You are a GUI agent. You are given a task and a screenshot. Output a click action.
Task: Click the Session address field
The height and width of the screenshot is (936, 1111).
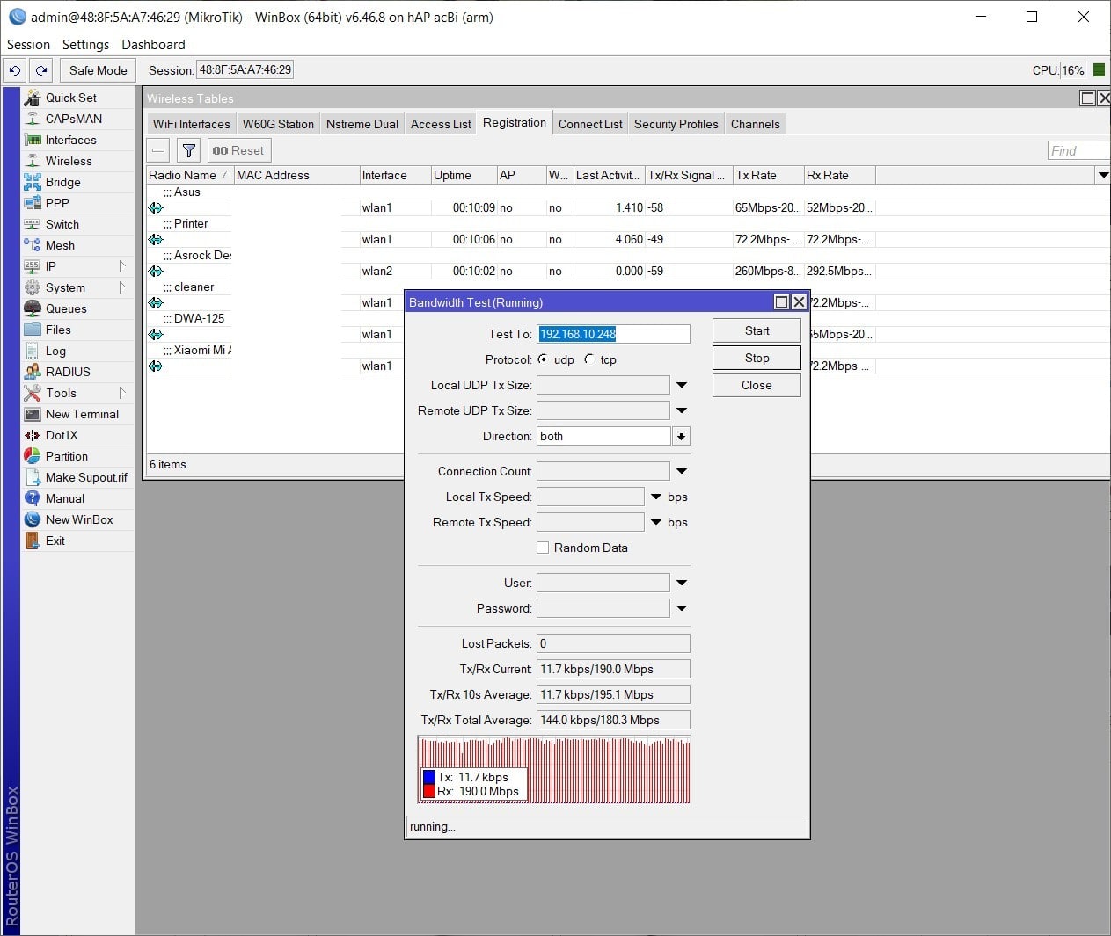pos(245,70)
